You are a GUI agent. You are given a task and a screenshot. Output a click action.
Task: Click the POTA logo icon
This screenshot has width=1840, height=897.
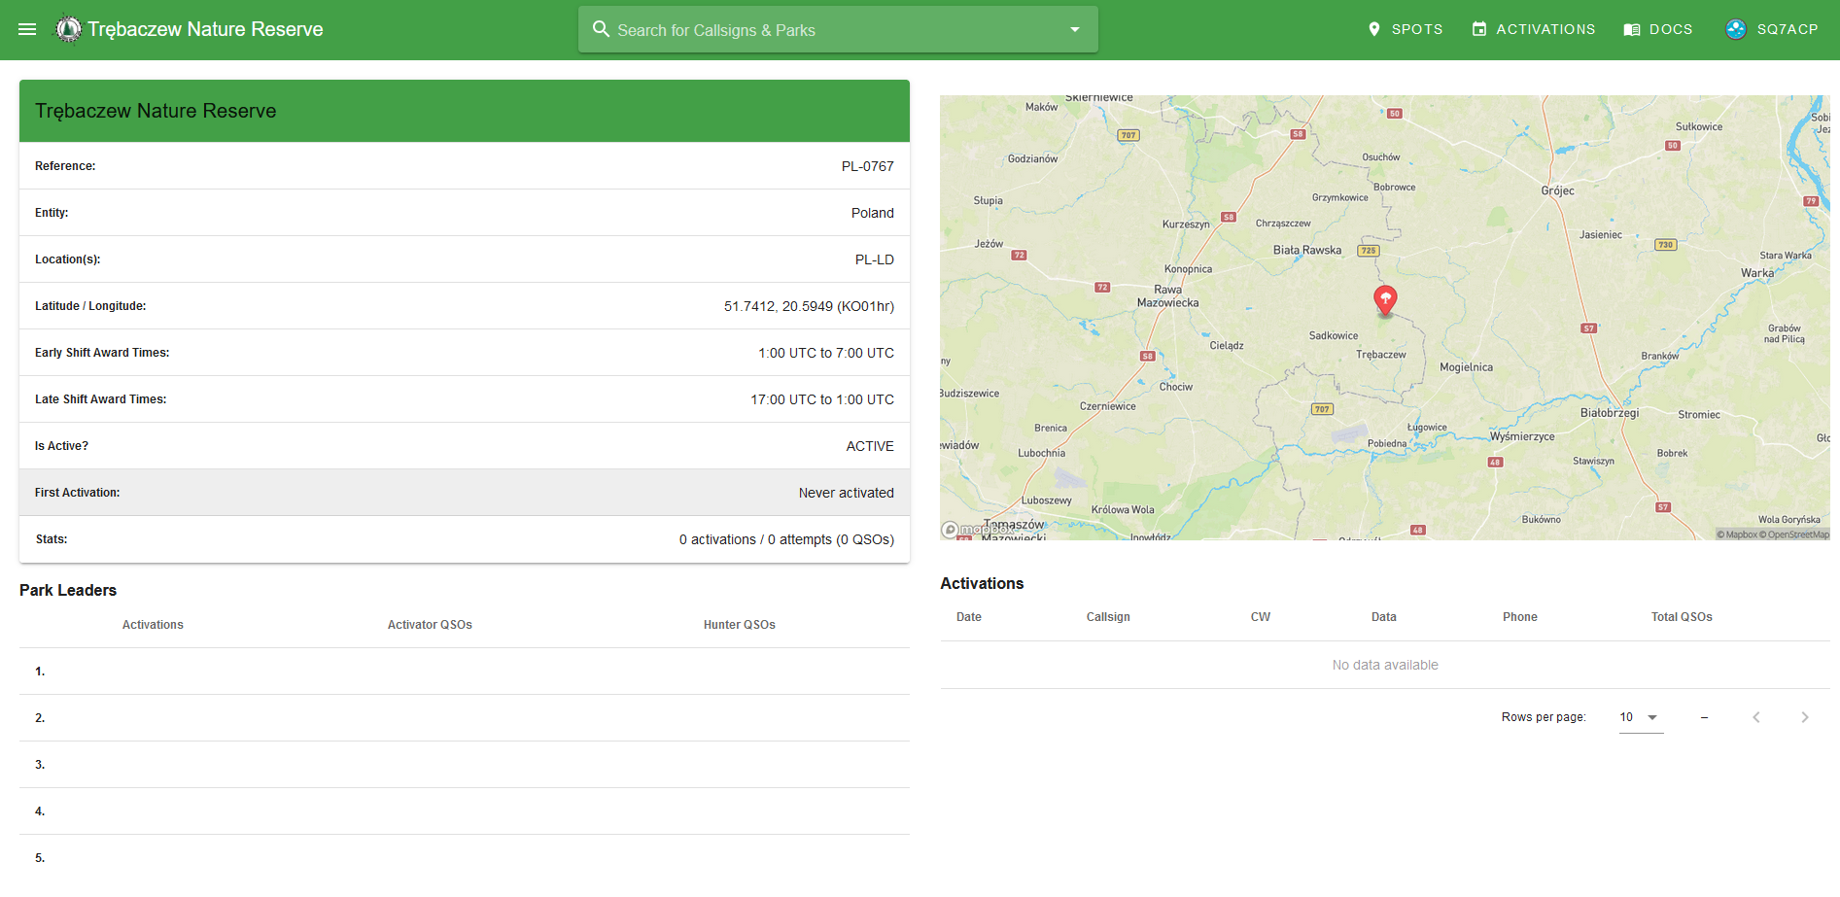(x=68, y=29)
